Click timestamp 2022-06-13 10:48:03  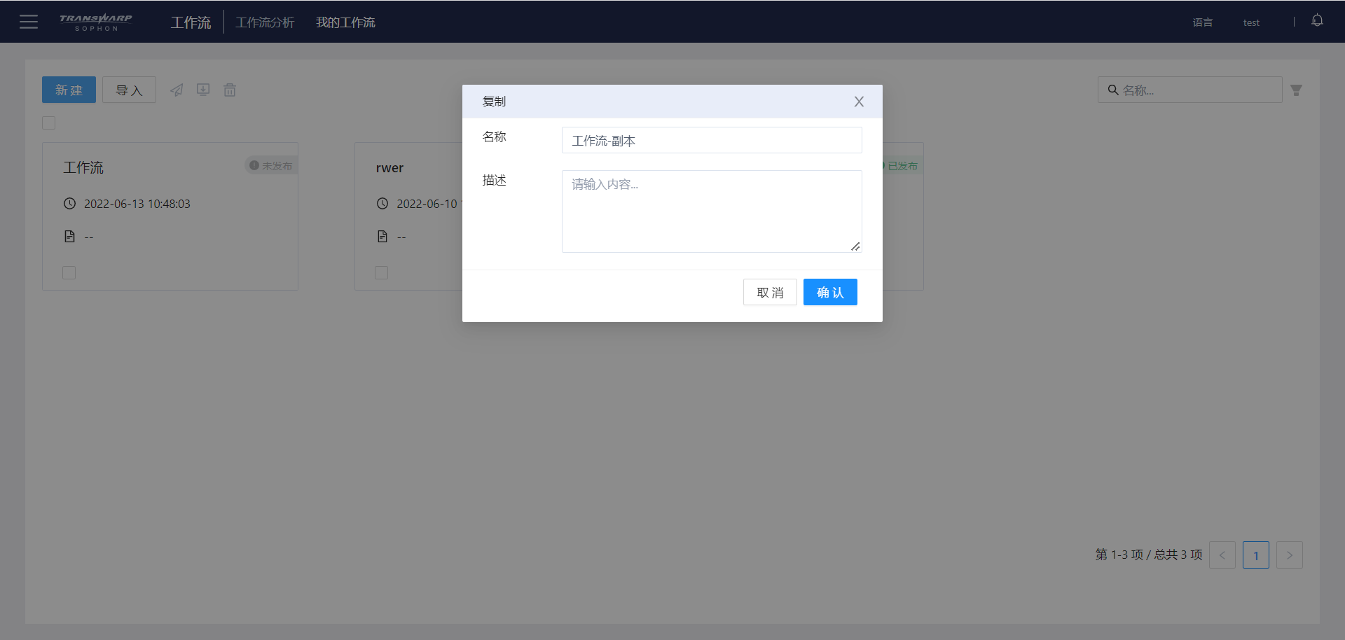tap(137, 204)
